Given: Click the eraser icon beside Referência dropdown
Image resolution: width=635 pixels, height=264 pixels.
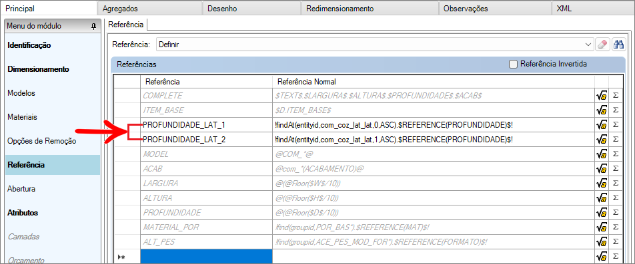Looking at the screenshot, I should [602, 45].
